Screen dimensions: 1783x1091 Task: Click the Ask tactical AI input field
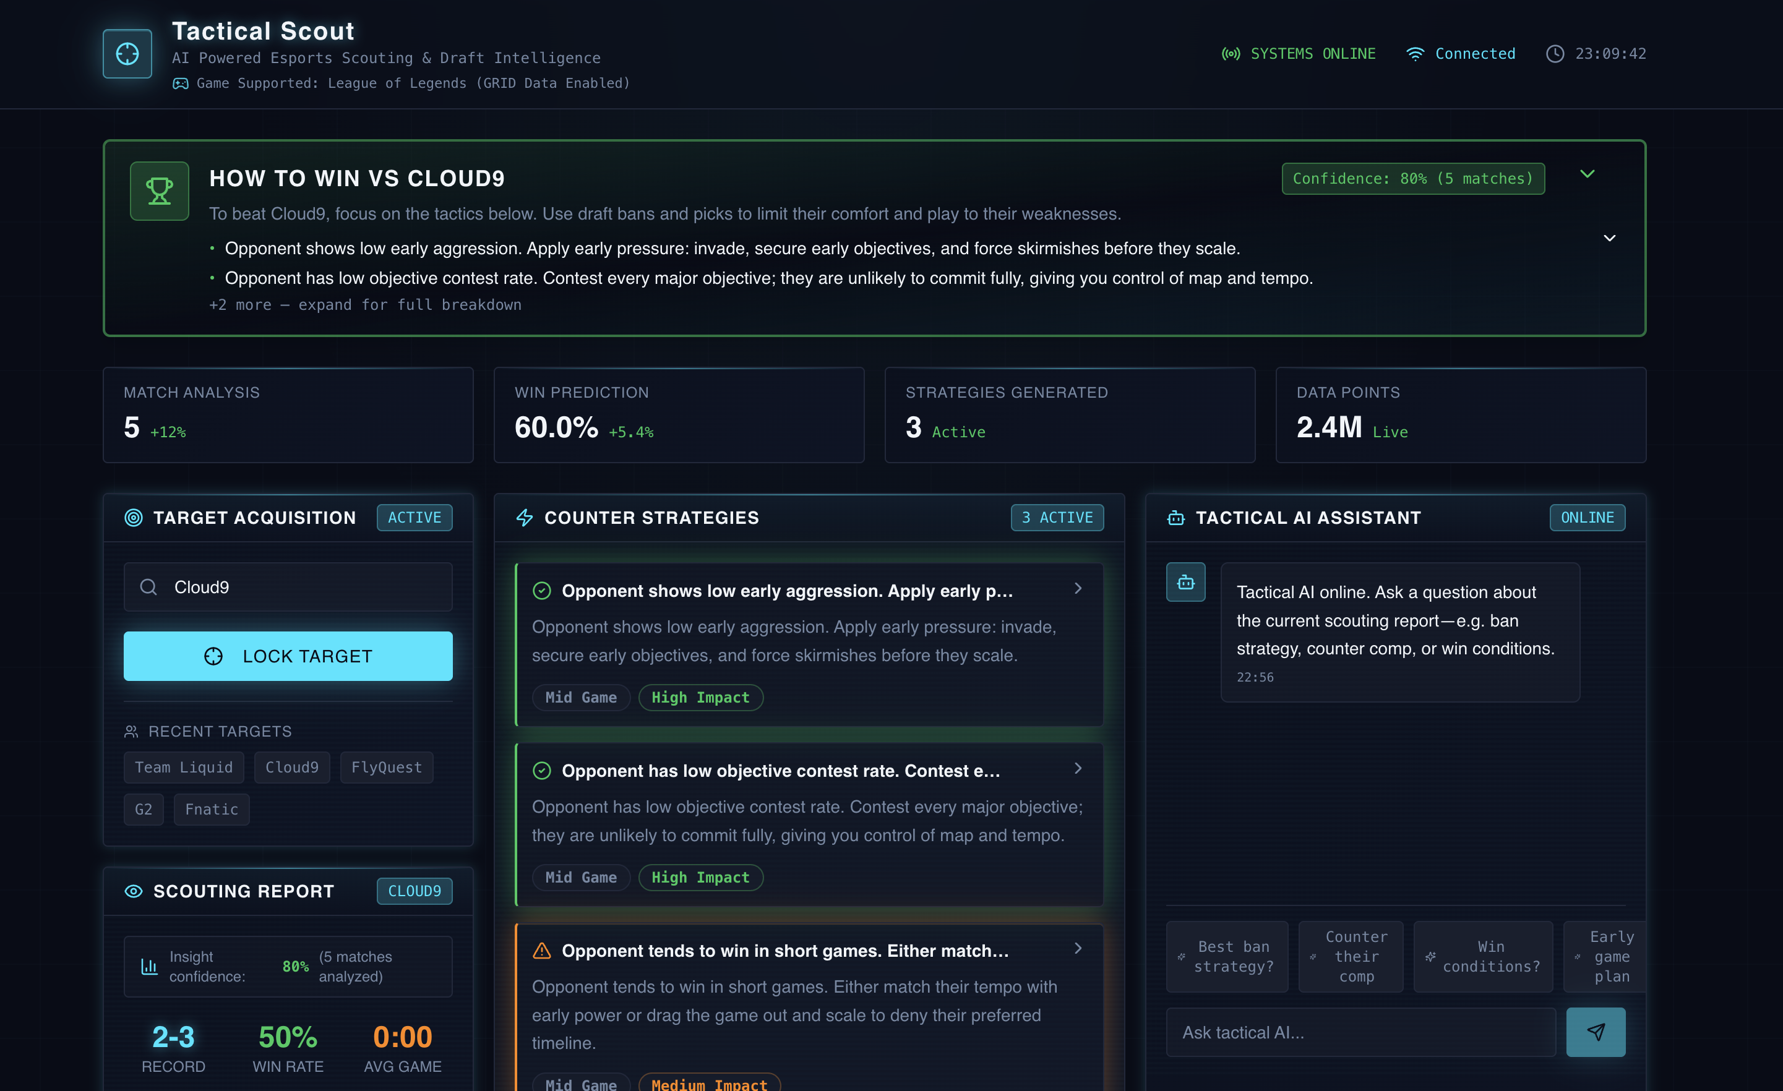[1360, 1032]
